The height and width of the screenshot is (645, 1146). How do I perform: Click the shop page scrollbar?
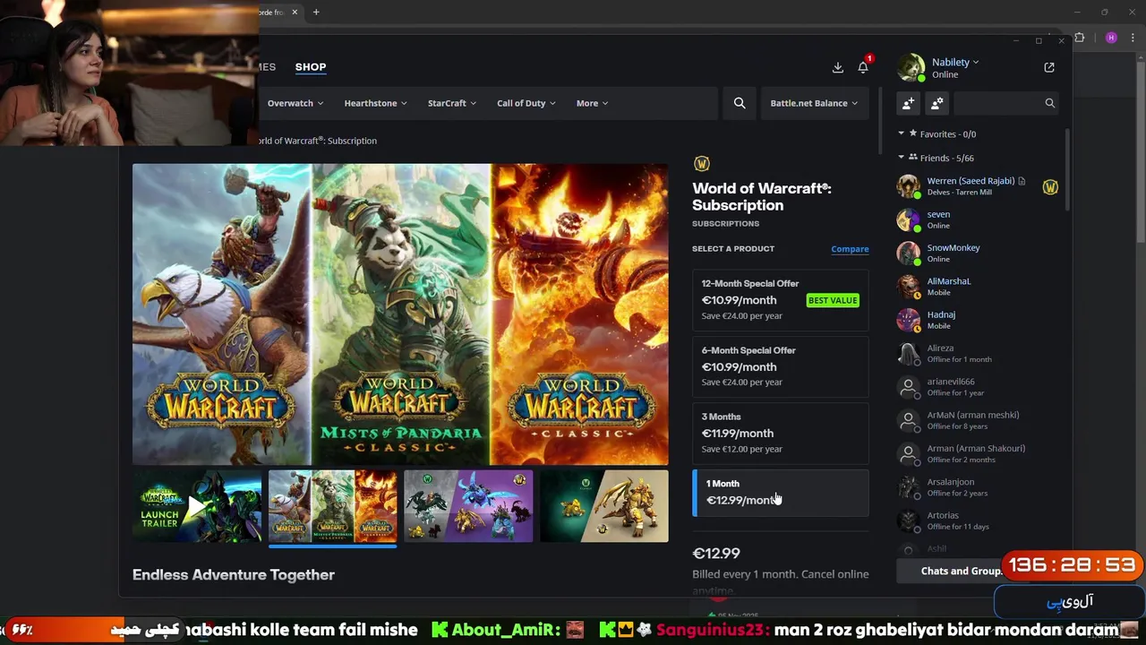pos(880,119)
